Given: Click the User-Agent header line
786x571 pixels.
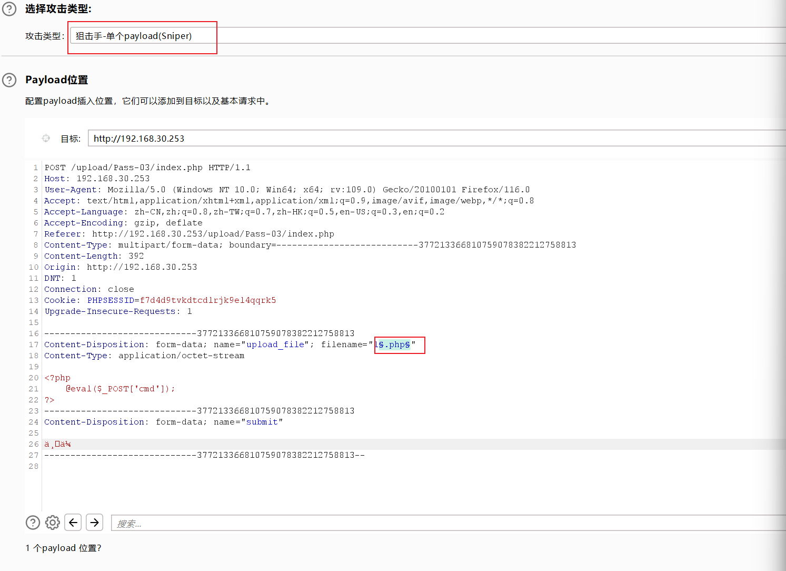Looking at the screenshot, I should (287, 190).
